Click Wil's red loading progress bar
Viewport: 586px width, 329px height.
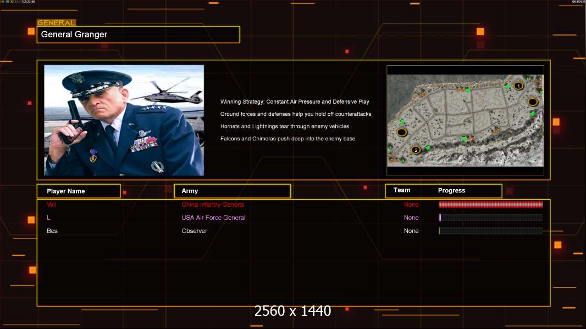(490, 205)
